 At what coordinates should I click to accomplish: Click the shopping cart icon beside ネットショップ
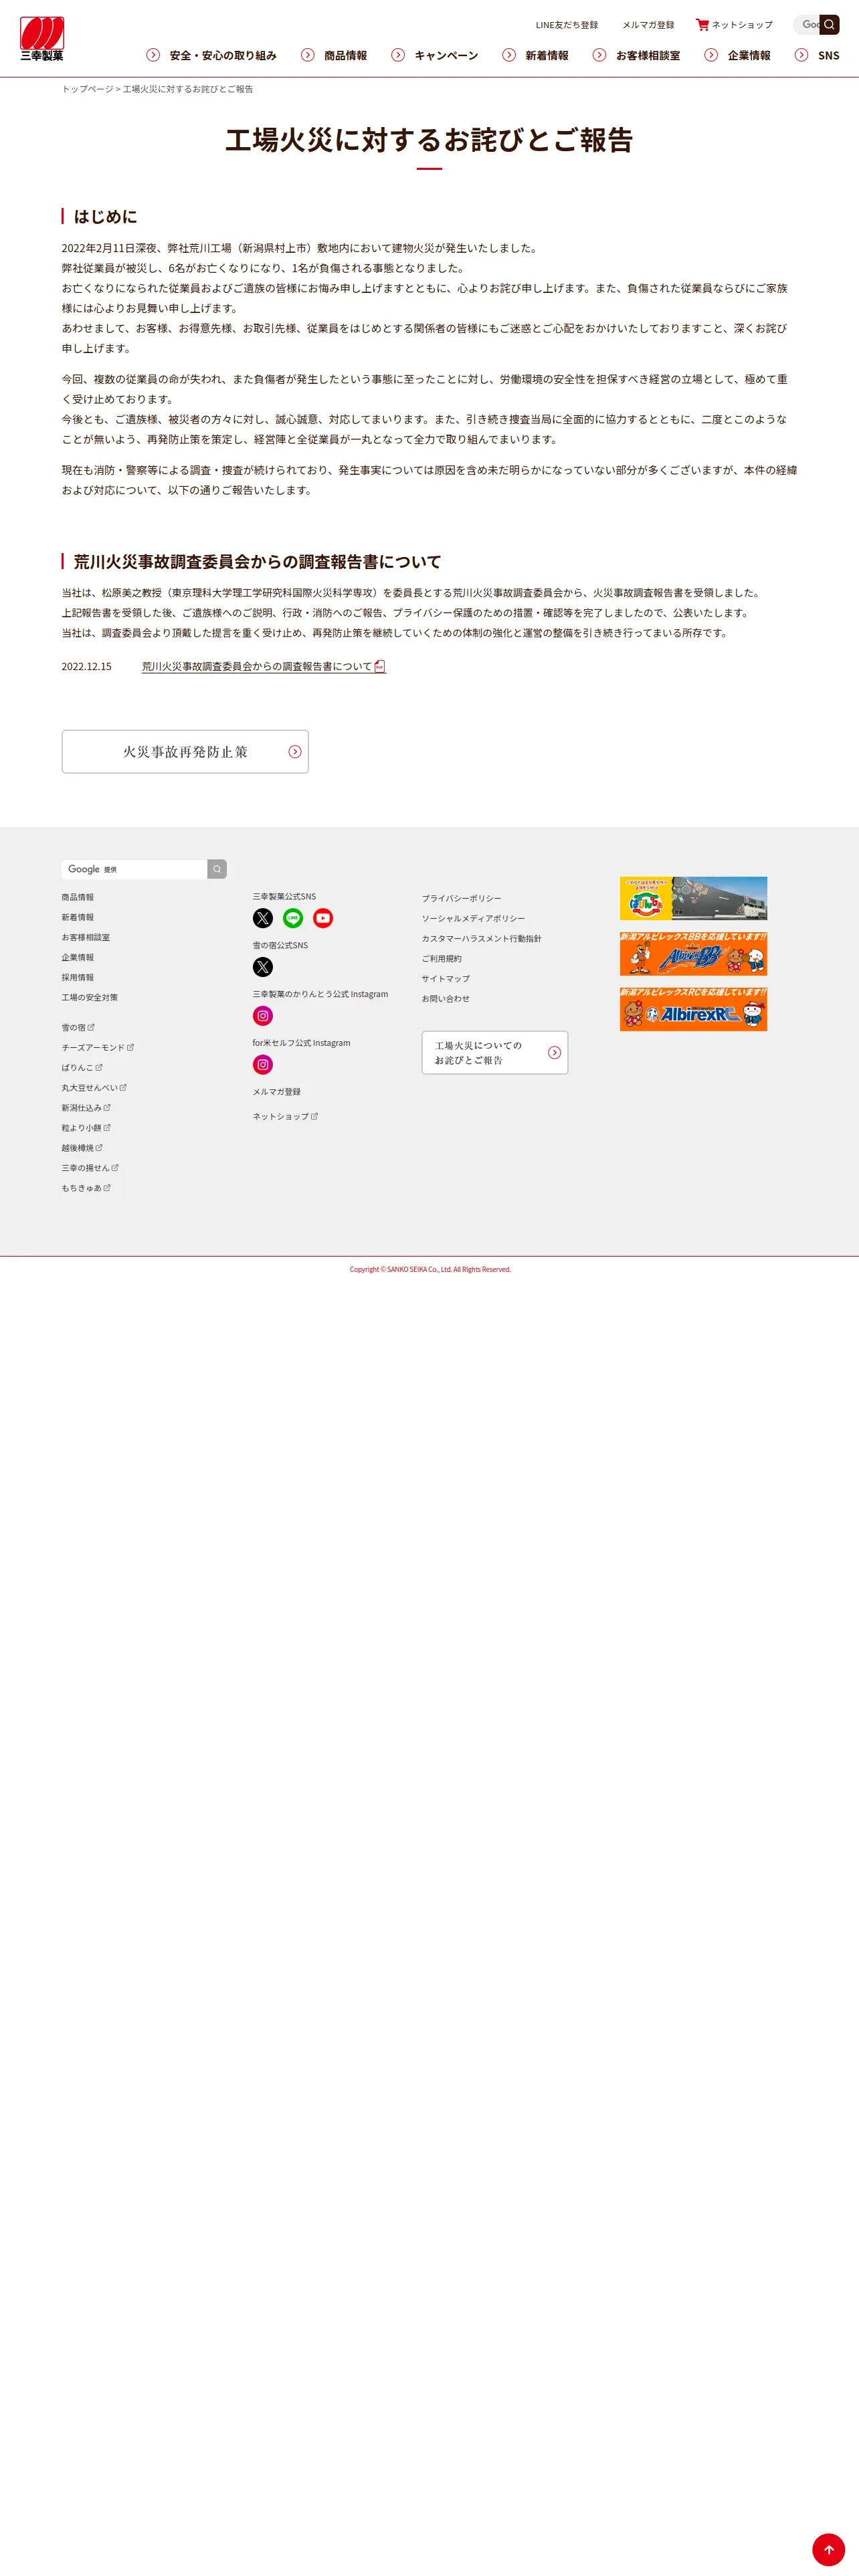702,25
